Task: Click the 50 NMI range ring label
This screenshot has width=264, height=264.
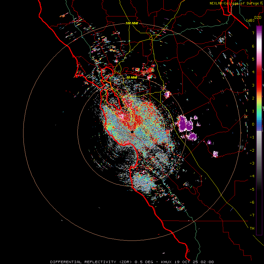Action: [132, 77]
